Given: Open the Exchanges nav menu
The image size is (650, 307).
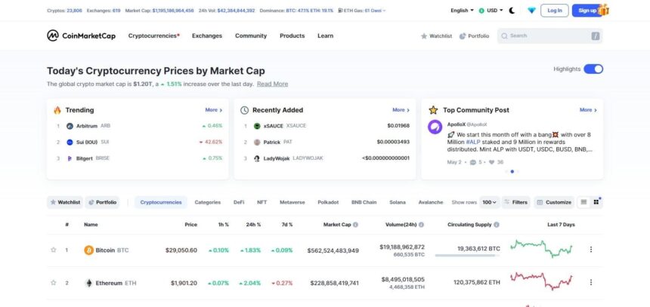Looking at the screenshot, I should 207,35.
